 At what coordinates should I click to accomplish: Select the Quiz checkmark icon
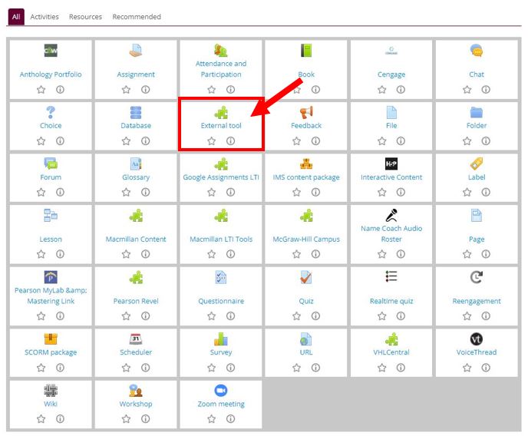pyautogui.click(x=306, y=277)
